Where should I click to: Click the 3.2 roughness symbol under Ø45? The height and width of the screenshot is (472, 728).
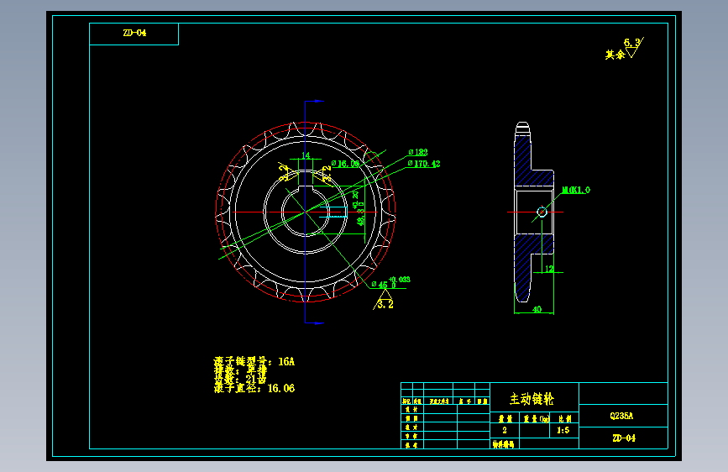coord(385,301)
